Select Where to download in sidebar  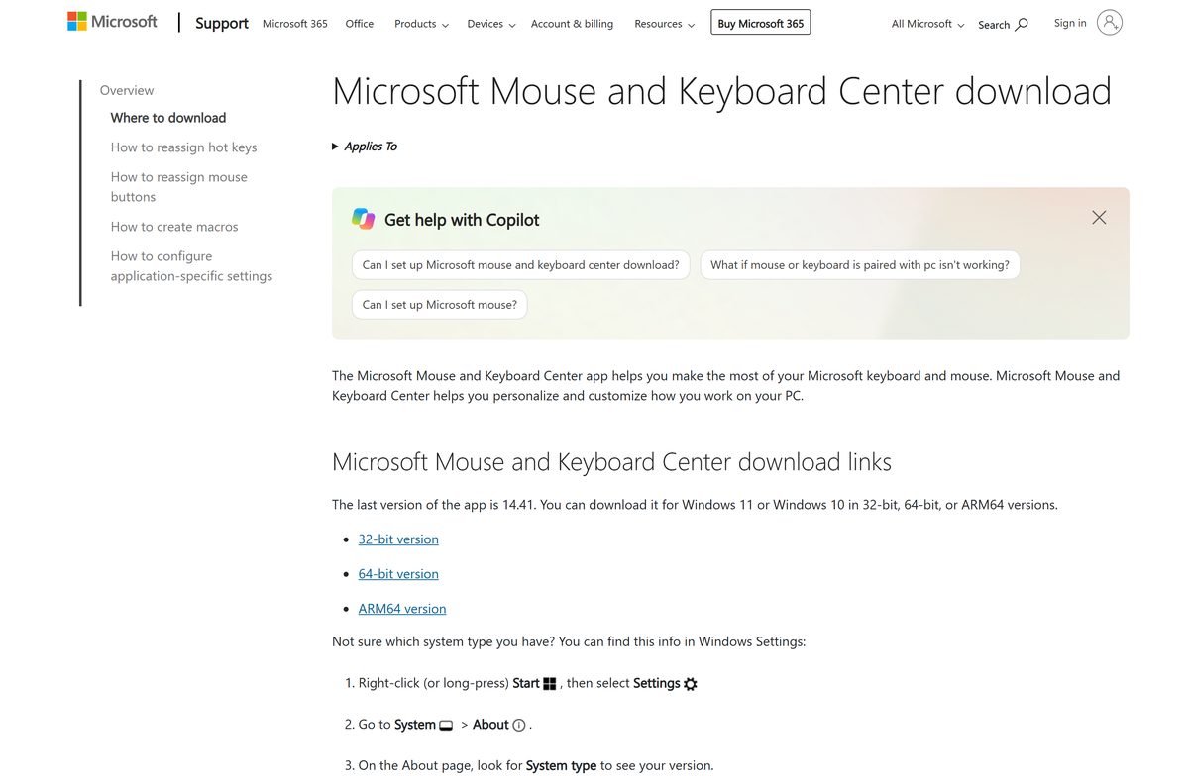168,117
